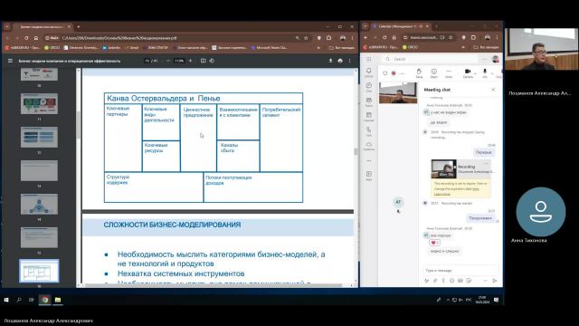The image size is (579, 326).
Task: Open the profile avatar in the Teams header
Action: [x=496, y=59]
